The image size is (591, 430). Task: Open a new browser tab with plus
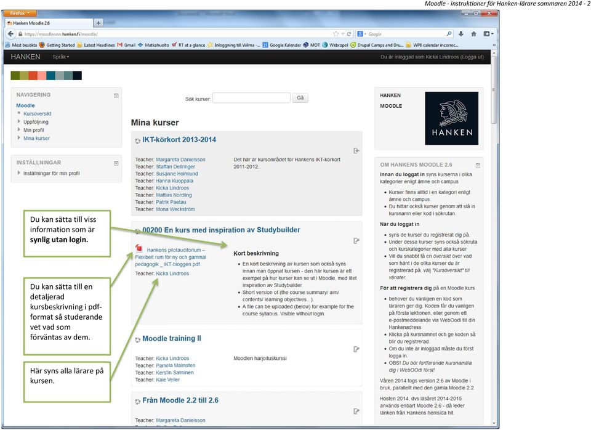coord(98,23)
